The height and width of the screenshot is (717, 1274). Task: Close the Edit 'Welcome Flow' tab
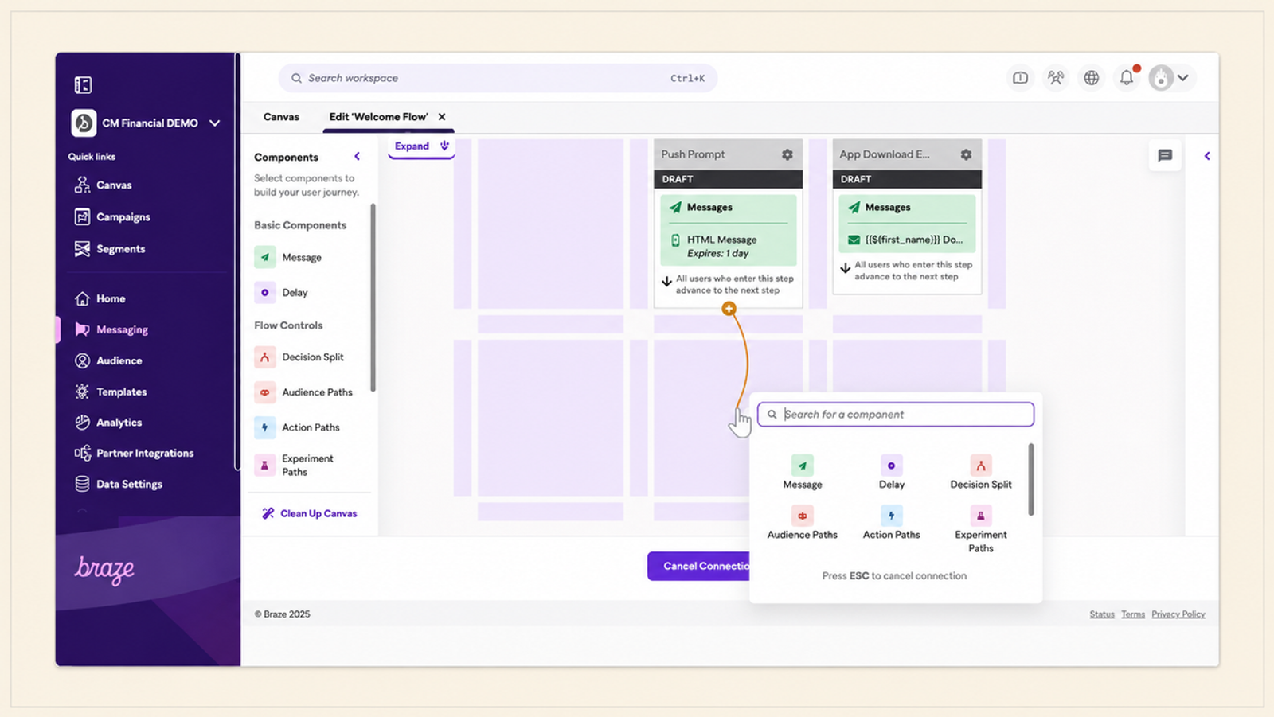[x=442, y=117]
